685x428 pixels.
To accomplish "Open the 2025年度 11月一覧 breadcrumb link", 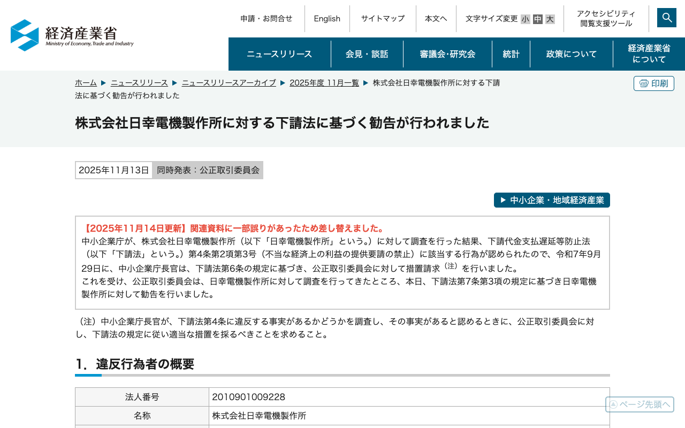I will tap(324, 82).
